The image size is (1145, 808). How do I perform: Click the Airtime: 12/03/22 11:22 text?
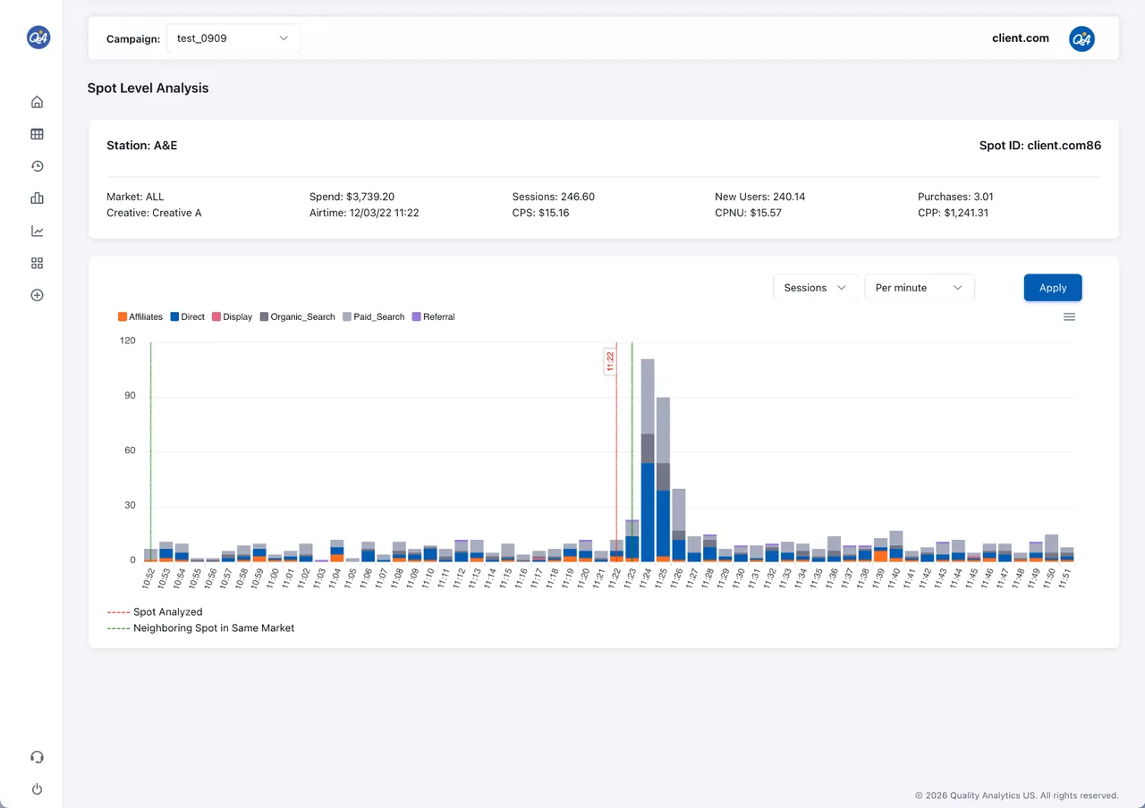[x=364, y=213]
